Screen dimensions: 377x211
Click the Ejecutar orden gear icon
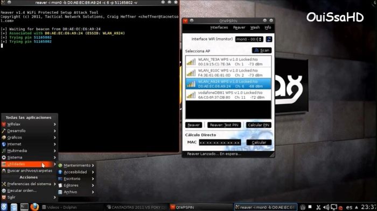click(4, 191)
